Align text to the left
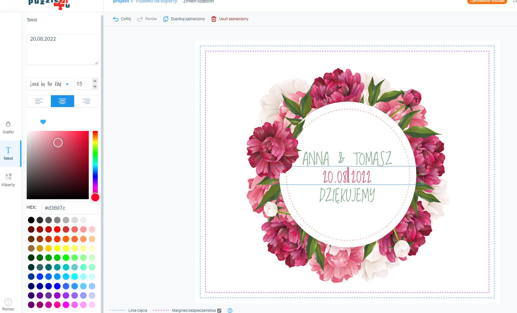The image size is (517, 313). pos(39,101)
